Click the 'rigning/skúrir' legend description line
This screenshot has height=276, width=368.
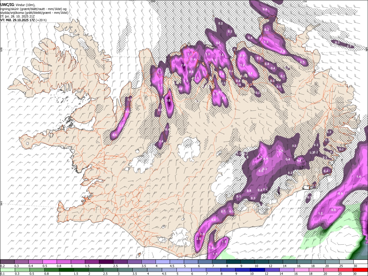[33, 9]
